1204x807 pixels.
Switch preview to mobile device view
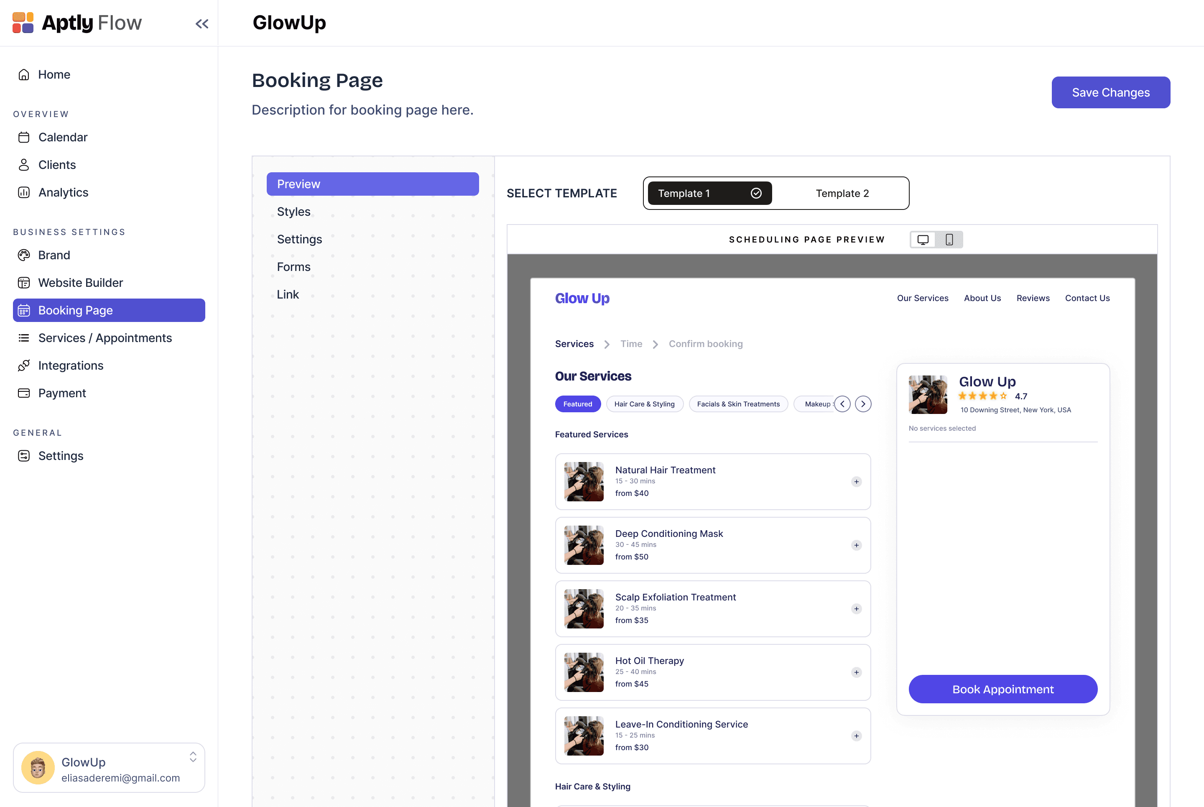949,239
